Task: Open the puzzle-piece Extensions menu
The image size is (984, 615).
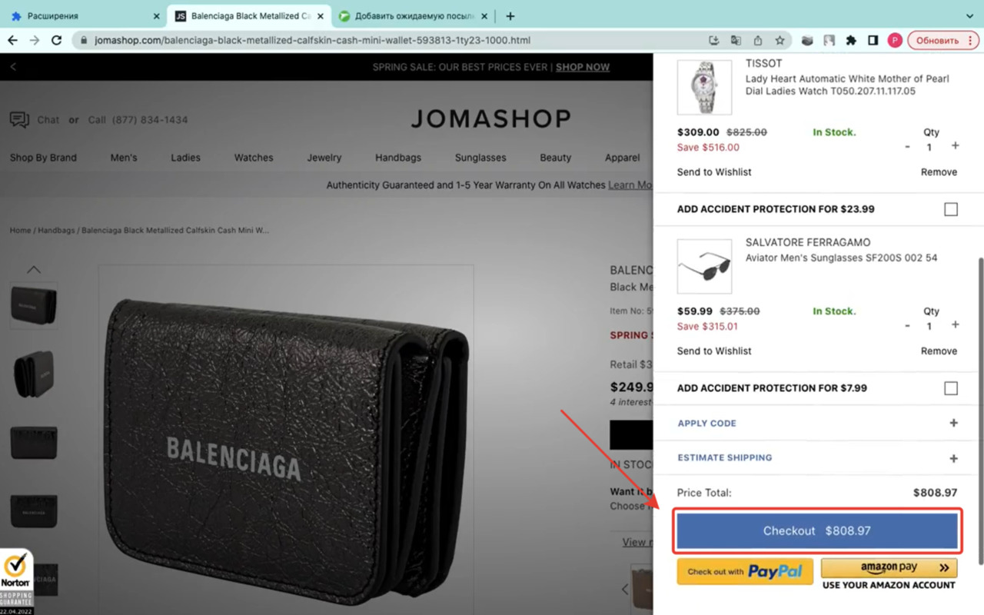Action: 851,40
